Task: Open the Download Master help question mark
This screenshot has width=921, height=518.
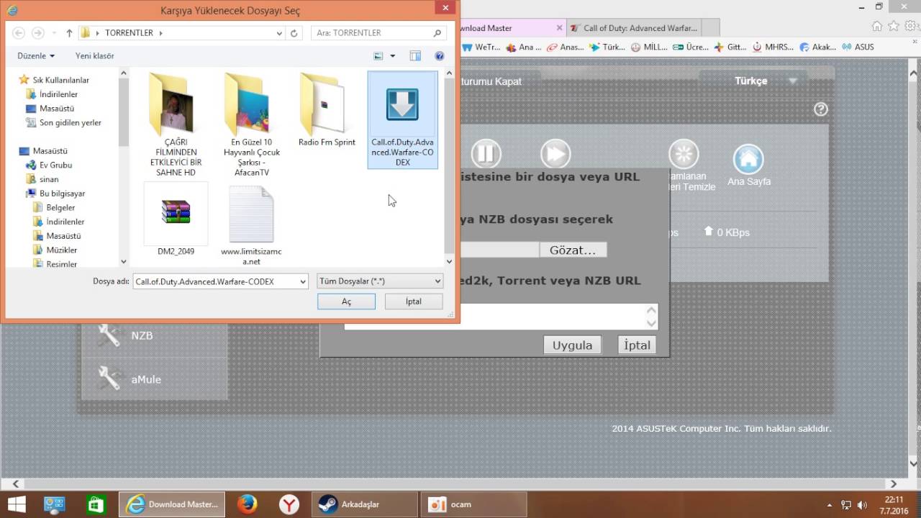Action: [x=821, y=109]
